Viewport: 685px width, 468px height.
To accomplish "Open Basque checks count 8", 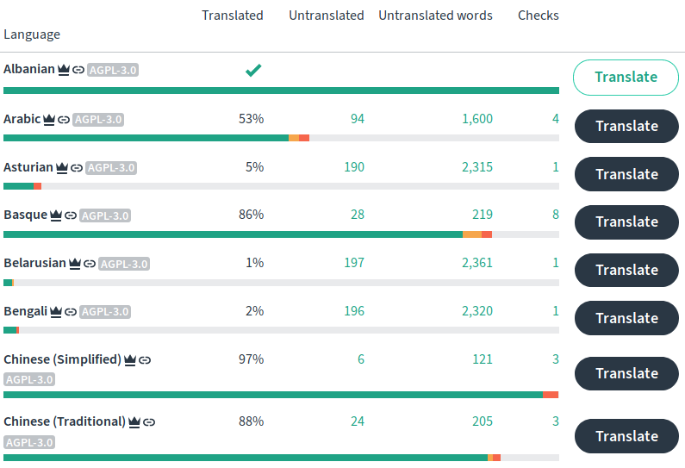I will point(556,215).
